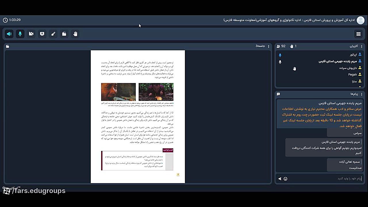Click the left photo in the textbook page
Viewport: 368px width, 207px height.
coord(118,92)
